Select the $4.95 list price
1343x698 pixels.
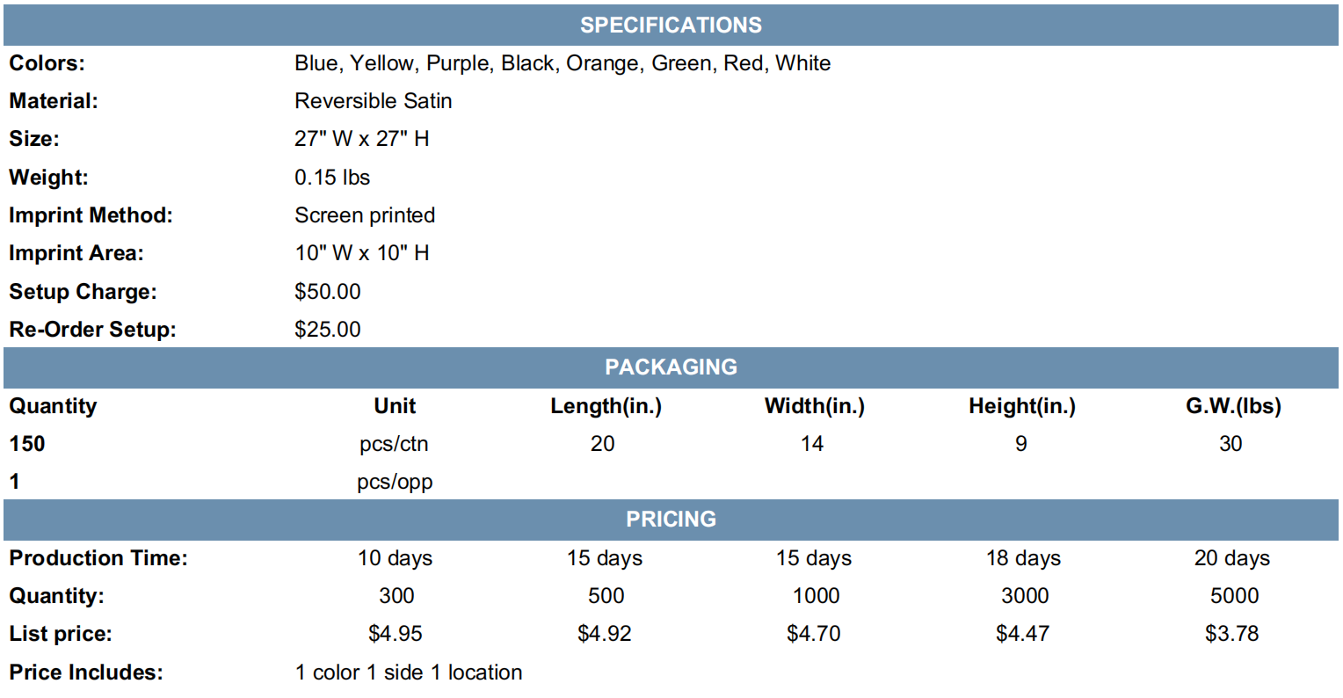396,634
